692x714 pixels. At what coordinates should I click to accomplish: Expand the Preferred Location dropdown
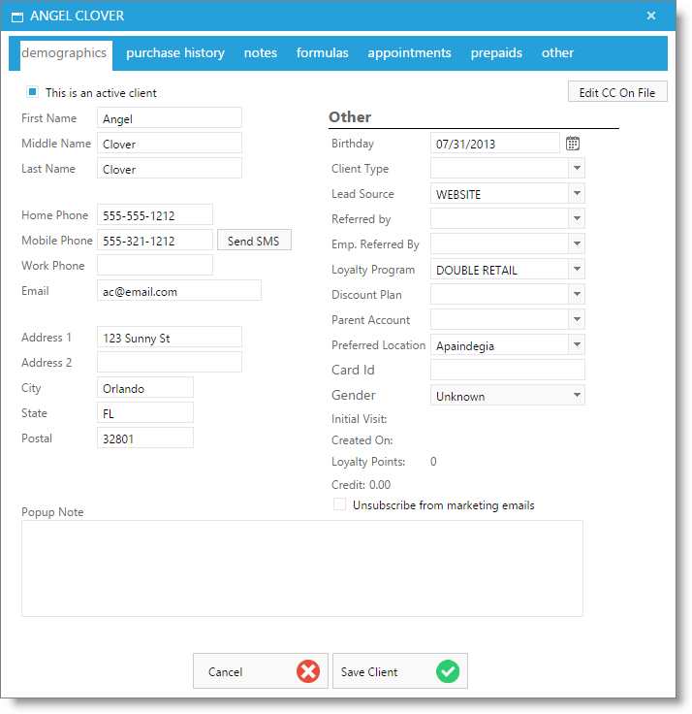(x=577, y=345)
